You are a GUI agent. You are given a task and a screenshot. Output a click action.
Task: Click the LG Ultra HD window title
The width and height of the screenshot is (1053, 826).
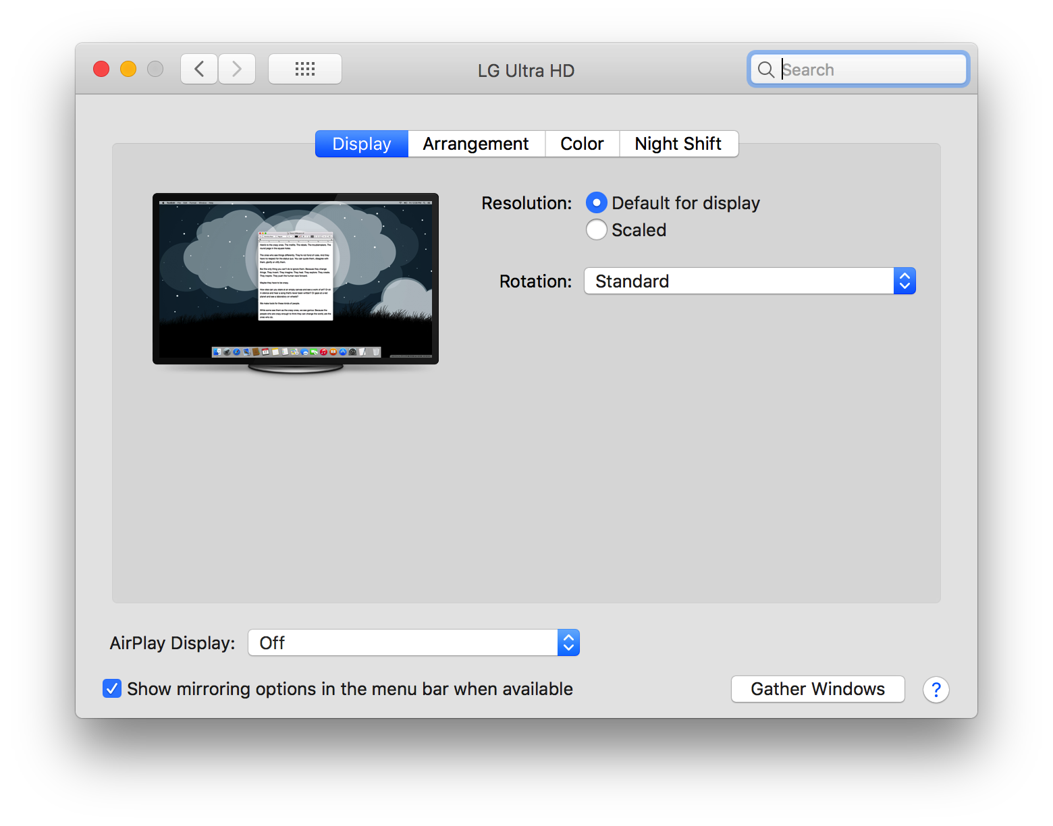coord(526,70)
